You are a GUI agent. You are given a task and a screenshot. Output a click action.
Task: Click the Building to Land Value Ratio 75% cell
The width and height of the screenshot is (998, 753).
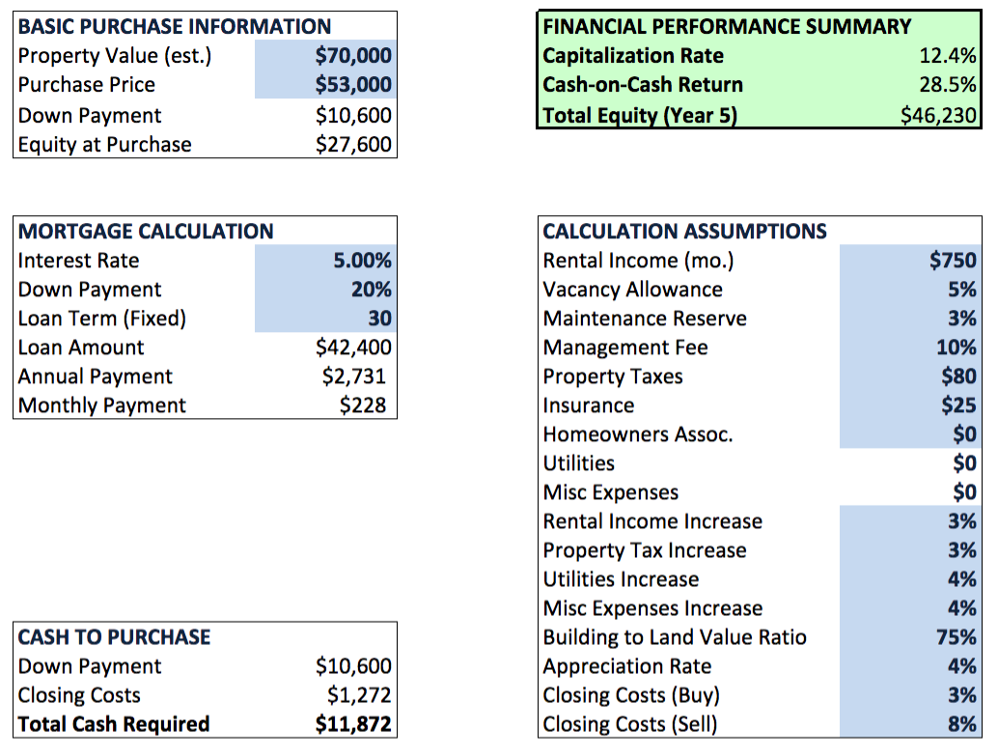click(910, 637)
